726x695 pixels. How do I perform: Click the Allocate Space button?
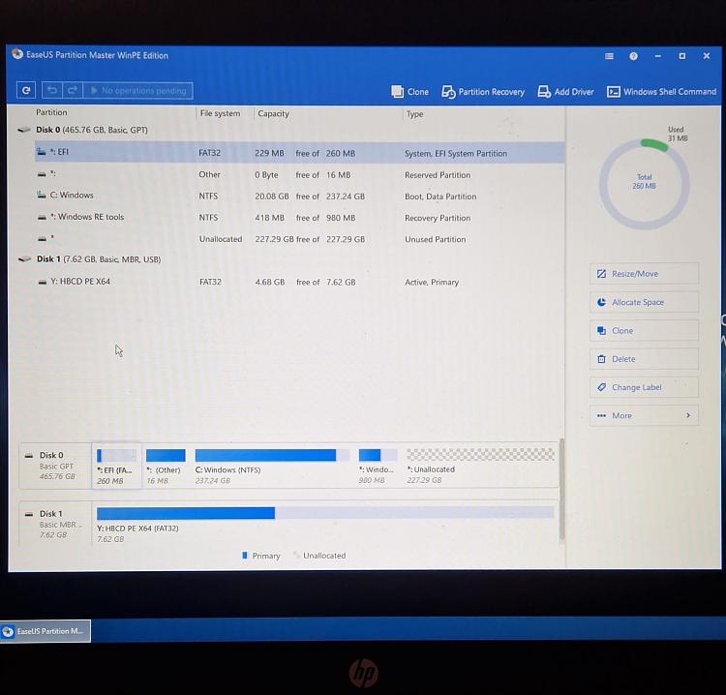pos(644,303)
